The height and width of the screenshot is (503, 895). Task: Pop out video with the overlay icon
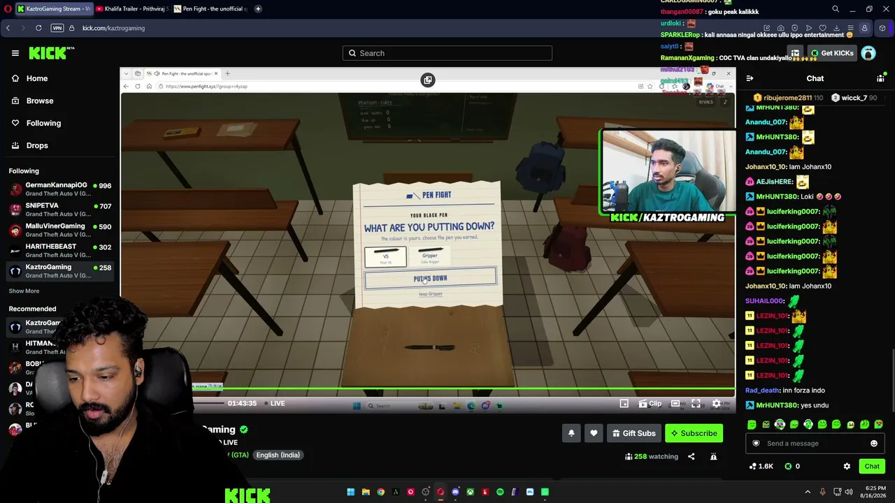[x=428, y=80]
